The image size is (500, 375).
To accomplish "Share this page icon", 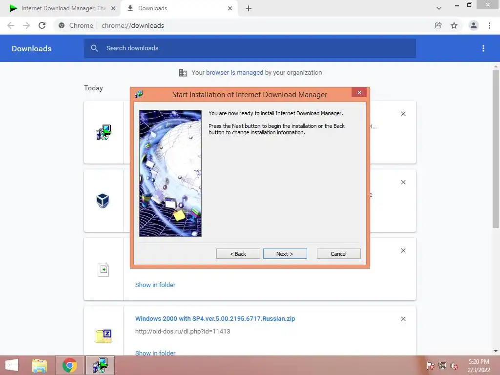I will click(438, 25).
